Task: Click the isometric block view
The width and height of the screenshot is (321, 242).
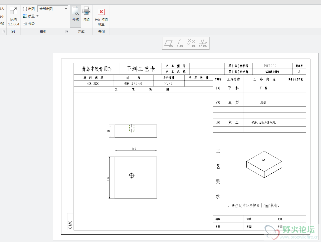Action: click(x=264, y=164)
